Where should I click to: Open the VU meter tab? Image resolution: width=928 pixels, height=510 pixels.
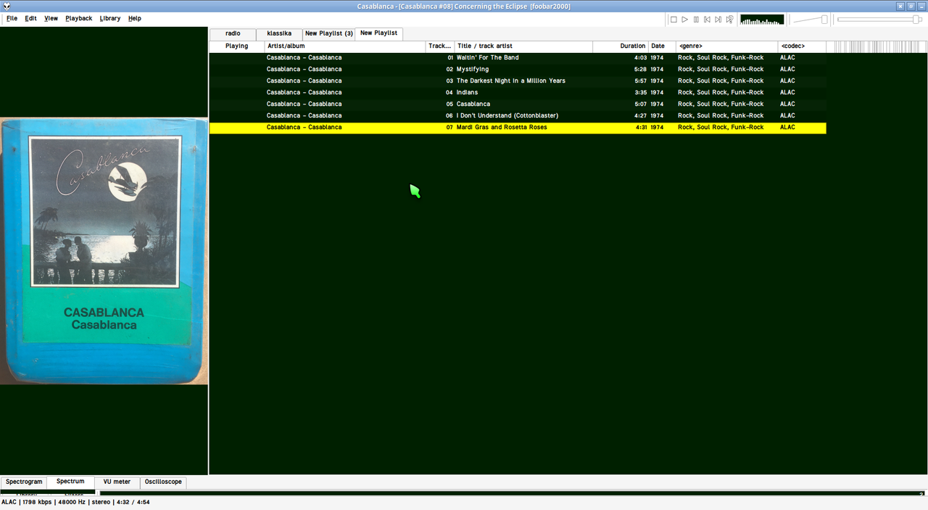click(x=117, y=482)
